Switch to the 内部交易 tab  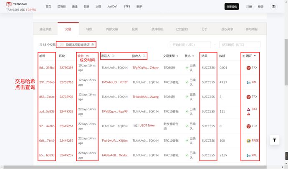coord(112,29)
